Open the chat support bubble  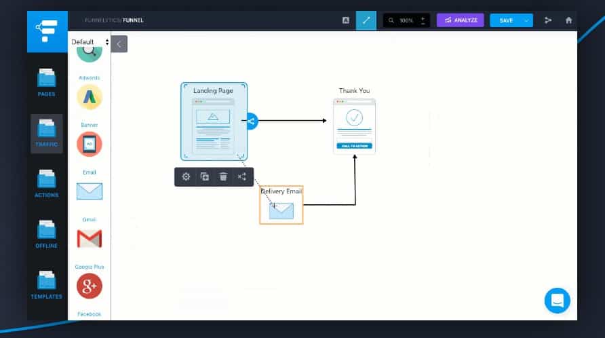557,301
